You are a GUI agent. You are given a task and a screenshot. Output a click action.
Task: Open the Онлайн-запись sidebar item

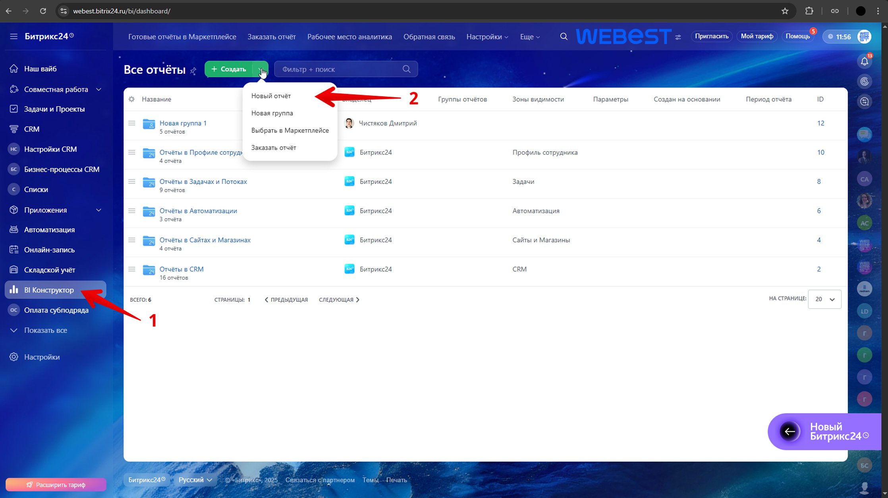[49, 250]
